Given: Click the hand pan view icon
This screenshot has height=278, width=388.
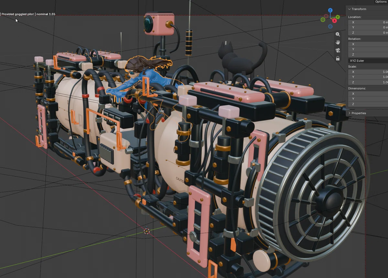Looking at the screenshot, I should tap(338, 42).
